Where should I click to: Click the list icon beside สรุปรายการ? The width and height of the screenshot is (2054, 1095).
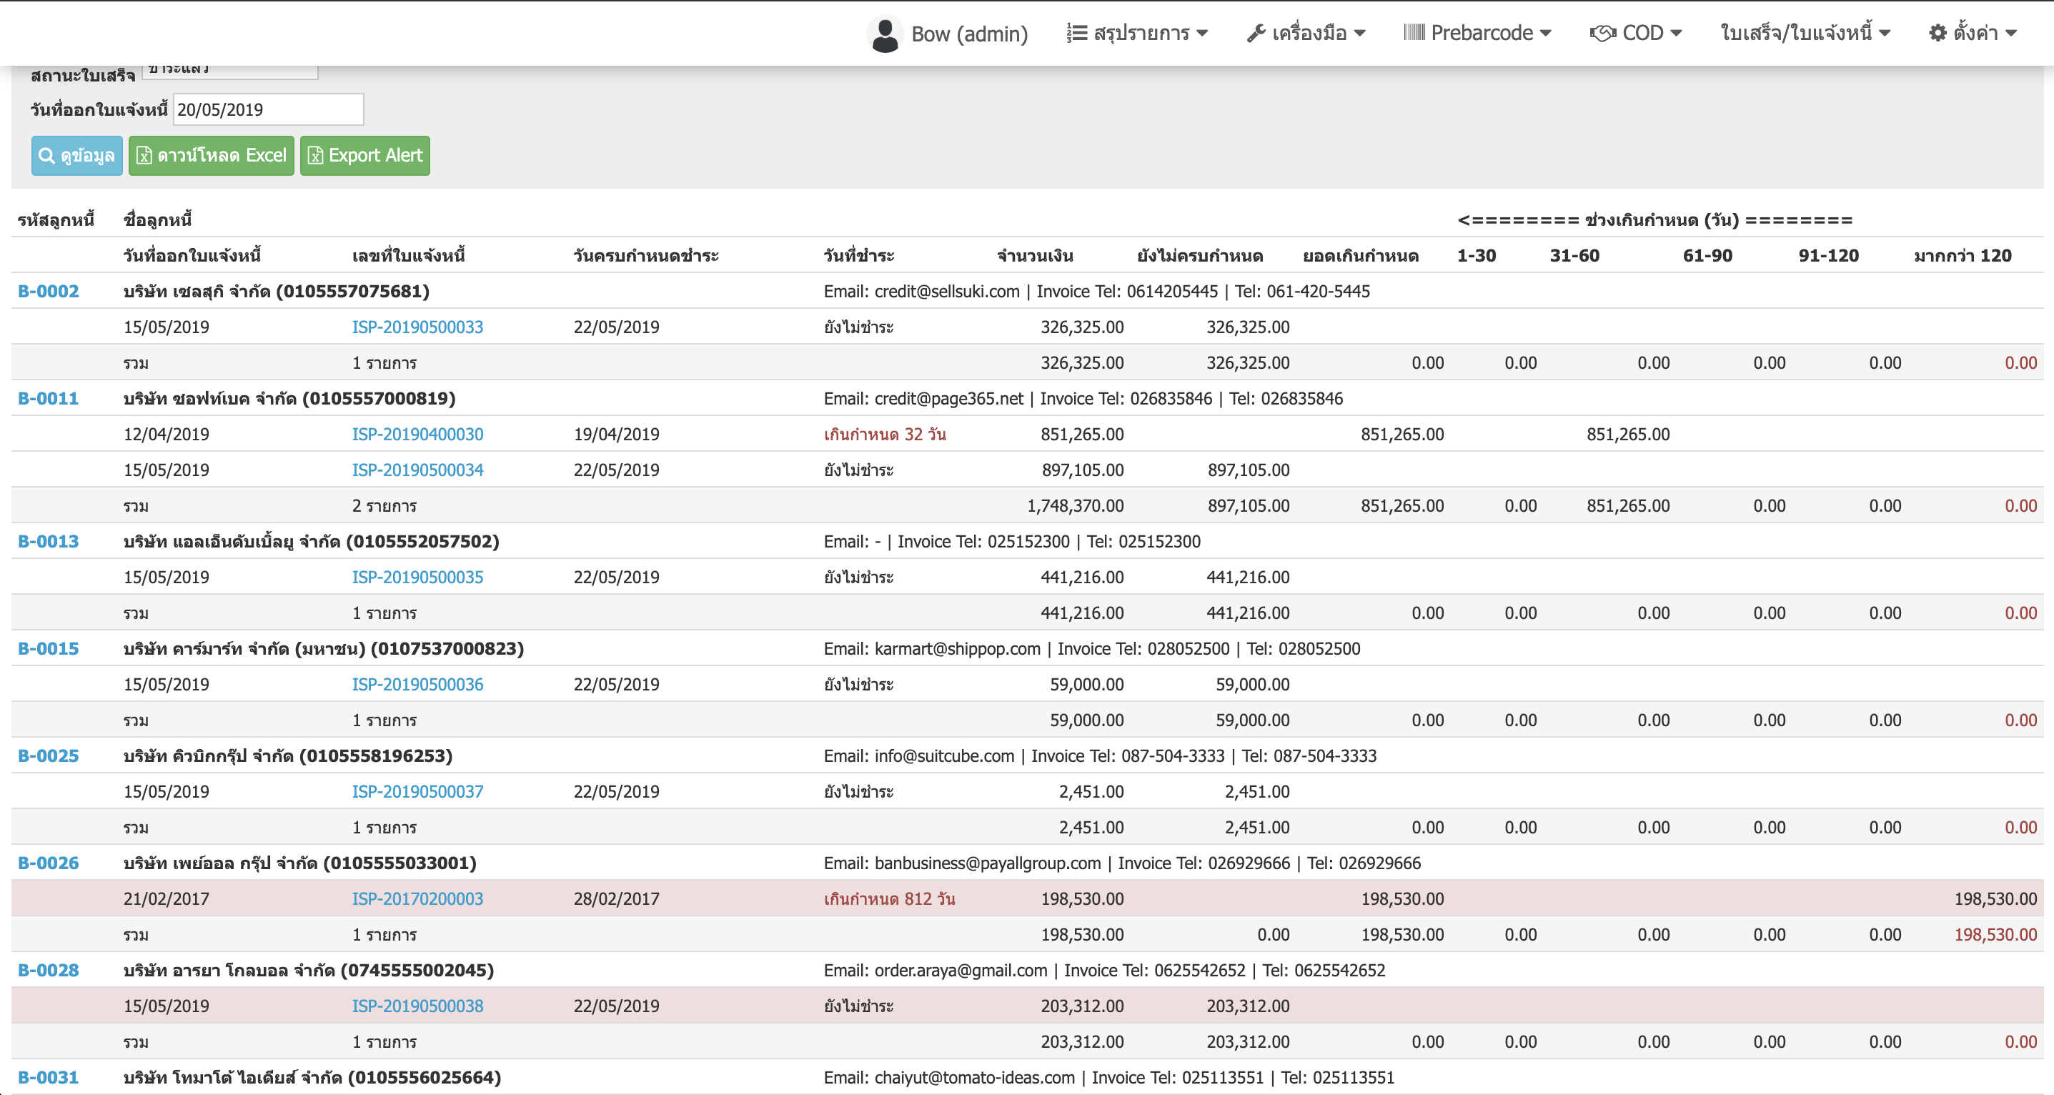(1076, 34)
